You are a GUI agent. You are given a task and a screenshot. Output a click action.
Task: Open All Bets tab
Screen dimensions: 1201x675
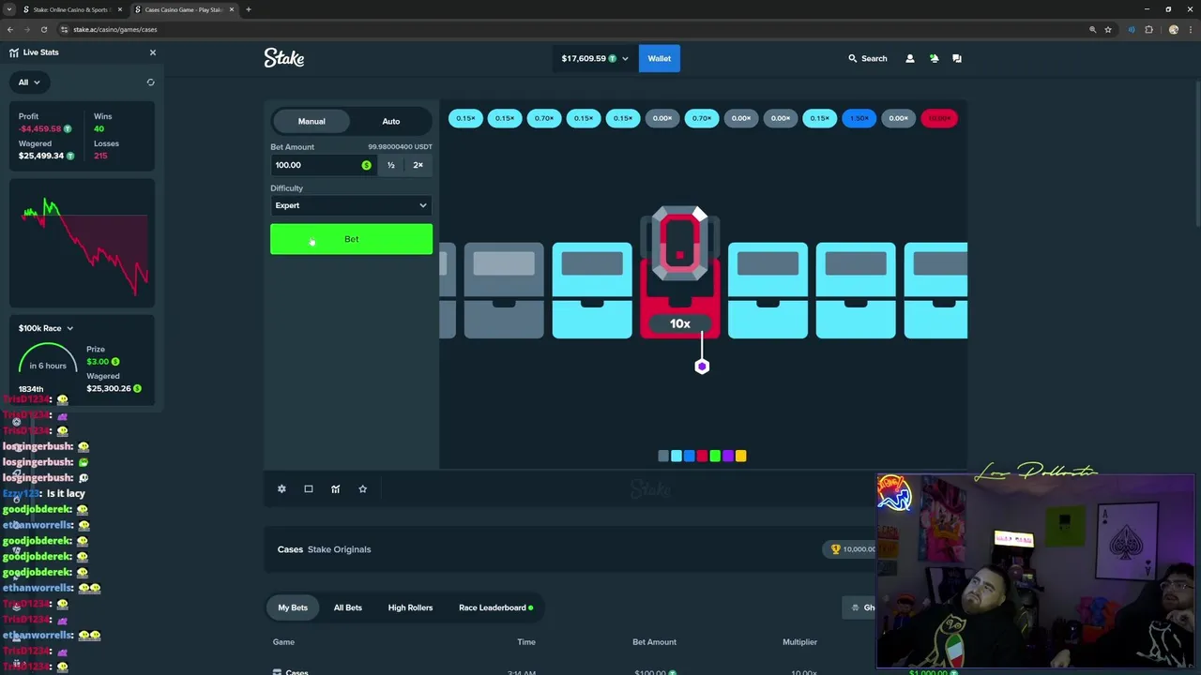coord(348,607)
